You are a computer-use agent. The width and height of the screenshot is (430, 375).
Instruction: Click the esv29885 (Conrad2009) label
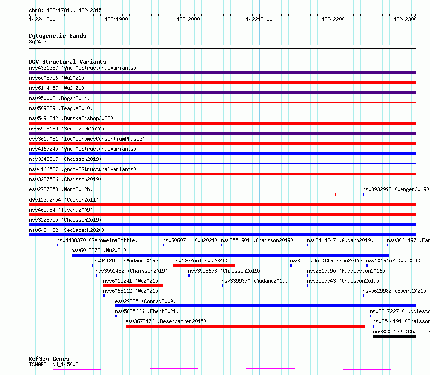[x=145, y=301]
